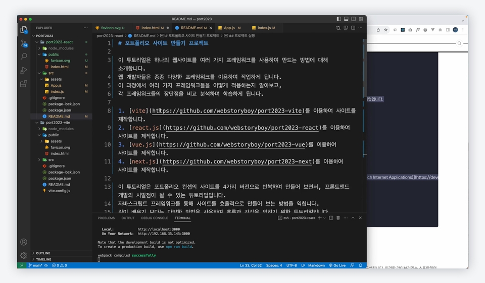
Task: Open the browser's three-dot menu
Action: [x=463, y=30]
